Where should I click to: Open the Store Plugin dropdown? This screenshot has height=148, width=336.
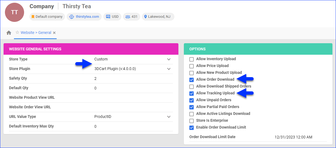tap(169, 69)
